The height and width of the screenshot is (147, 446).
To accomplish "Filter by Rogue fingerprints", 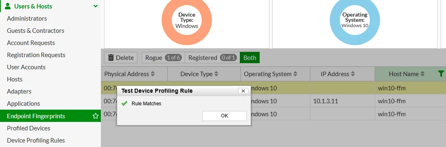I will coord(163,58).
